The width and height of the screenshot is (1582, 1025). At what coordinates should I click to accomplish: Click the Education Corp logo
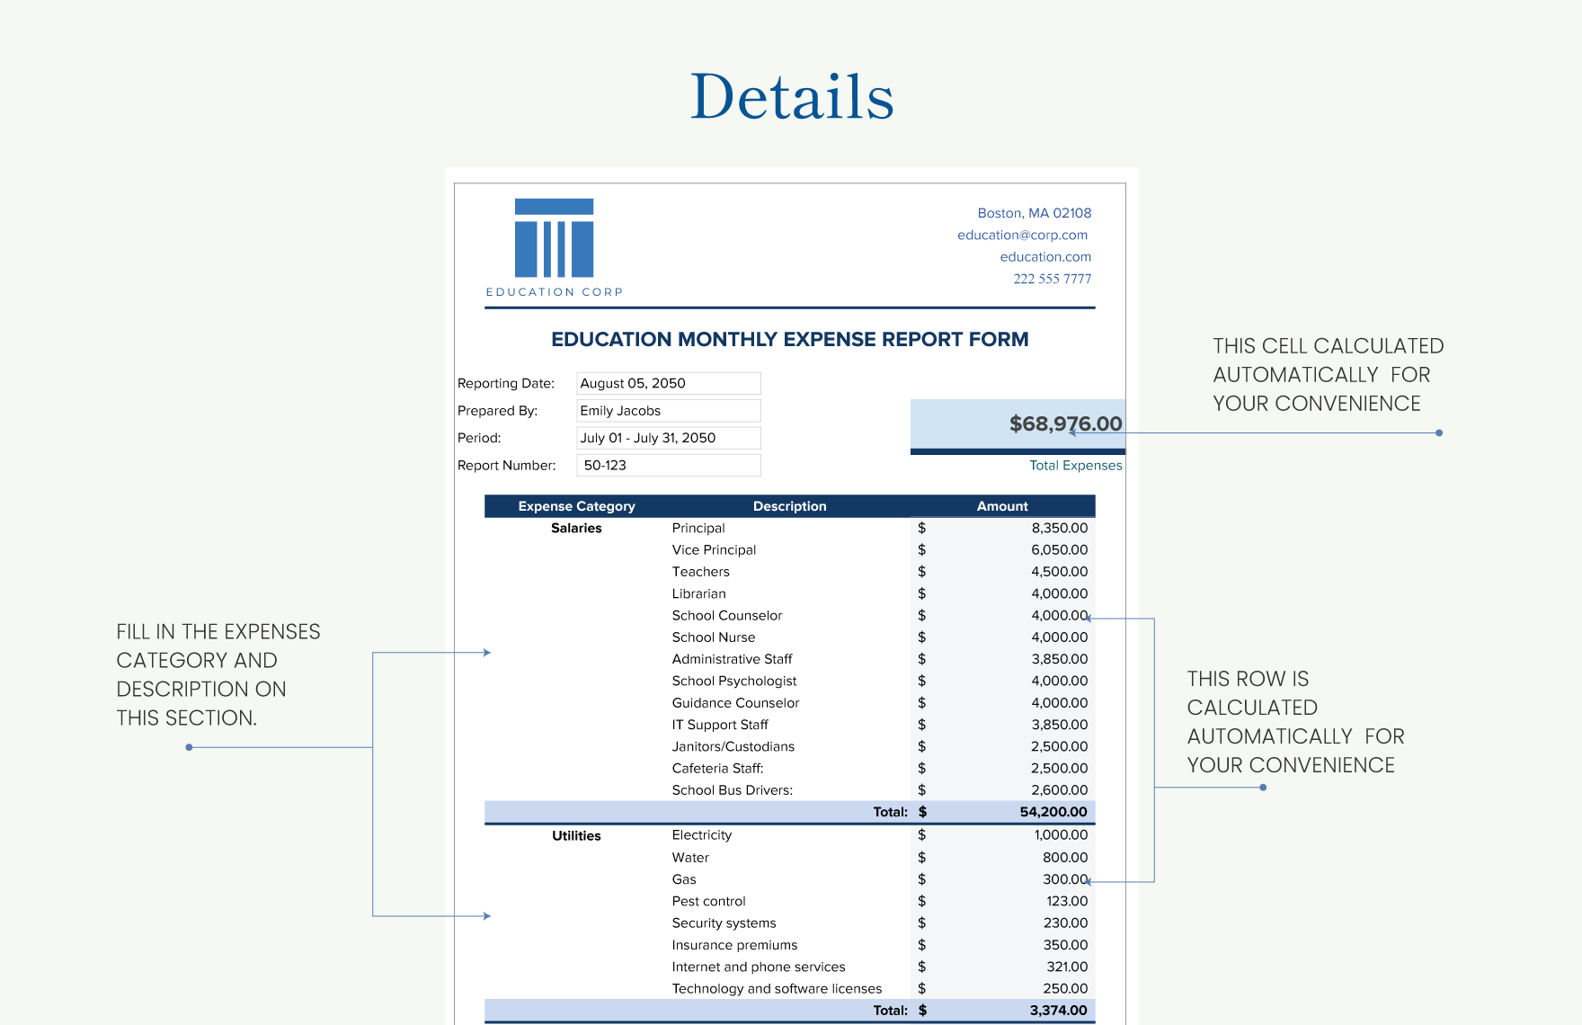coord(554,247)
